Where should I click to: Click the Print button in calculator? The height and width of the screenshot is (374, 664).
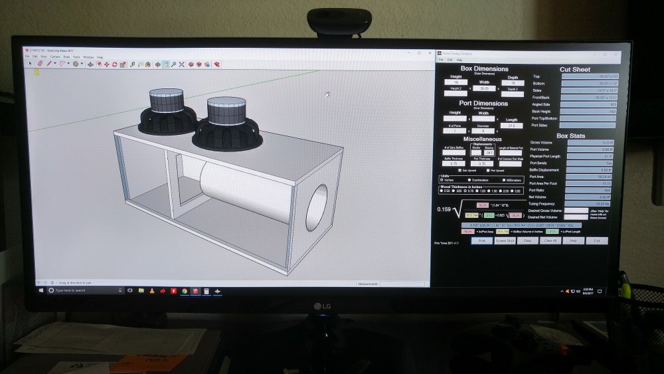482,240
